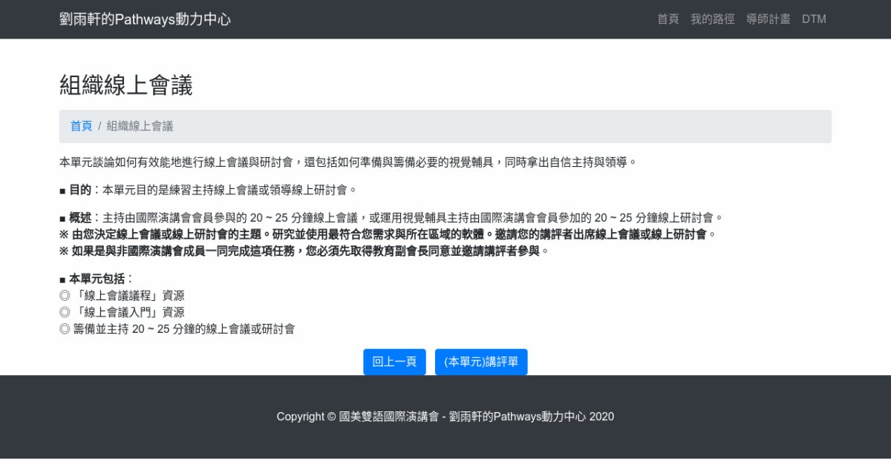Viewport: 891px width, 467px height.
Task: Click the 首頁 breadcrumb link
Action: tap(81, 126)
